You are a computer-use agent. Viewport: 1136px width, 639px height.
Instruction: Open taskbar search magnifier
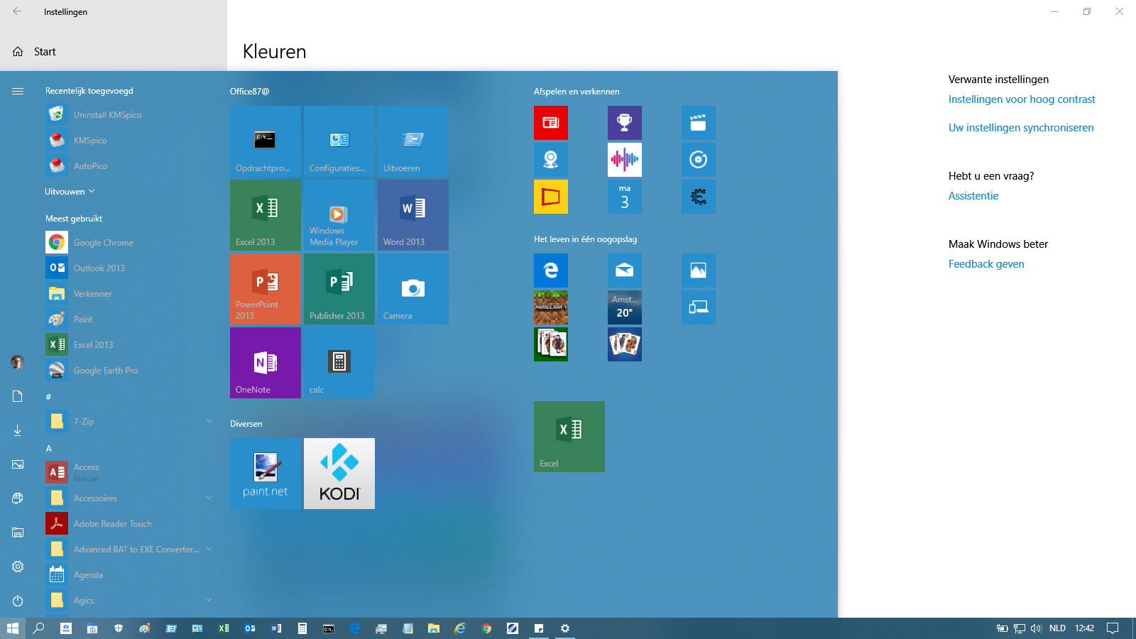[x=39, y=628]
